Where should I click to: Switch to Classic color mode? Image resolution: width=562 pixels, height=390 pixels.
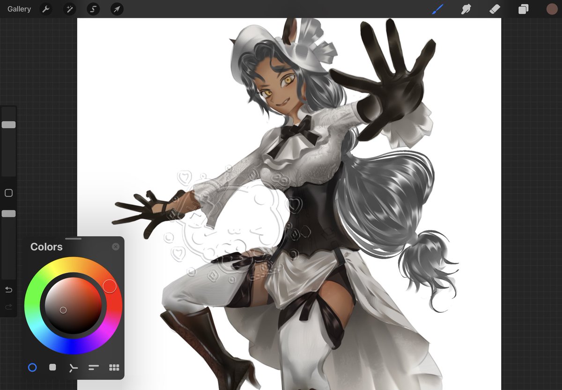(52, 368)
